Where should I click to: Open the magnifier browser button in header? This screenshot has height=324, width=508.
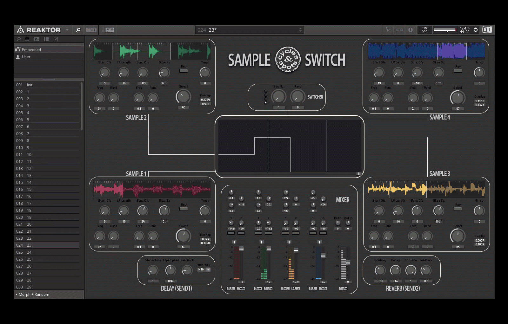point(78,30)
